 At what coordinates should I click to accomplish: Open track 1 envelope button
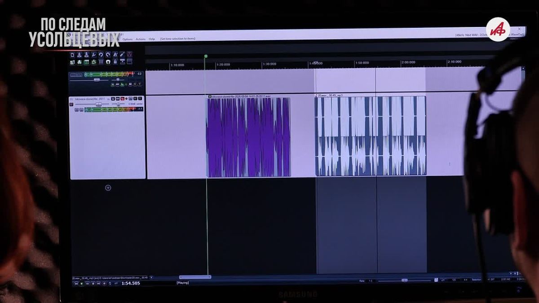(118, 99)
